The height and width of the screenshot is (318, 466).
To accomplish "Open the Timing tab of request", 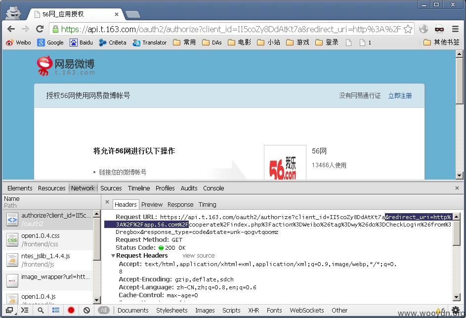I will pyautogui.click(x=207, y=204).
